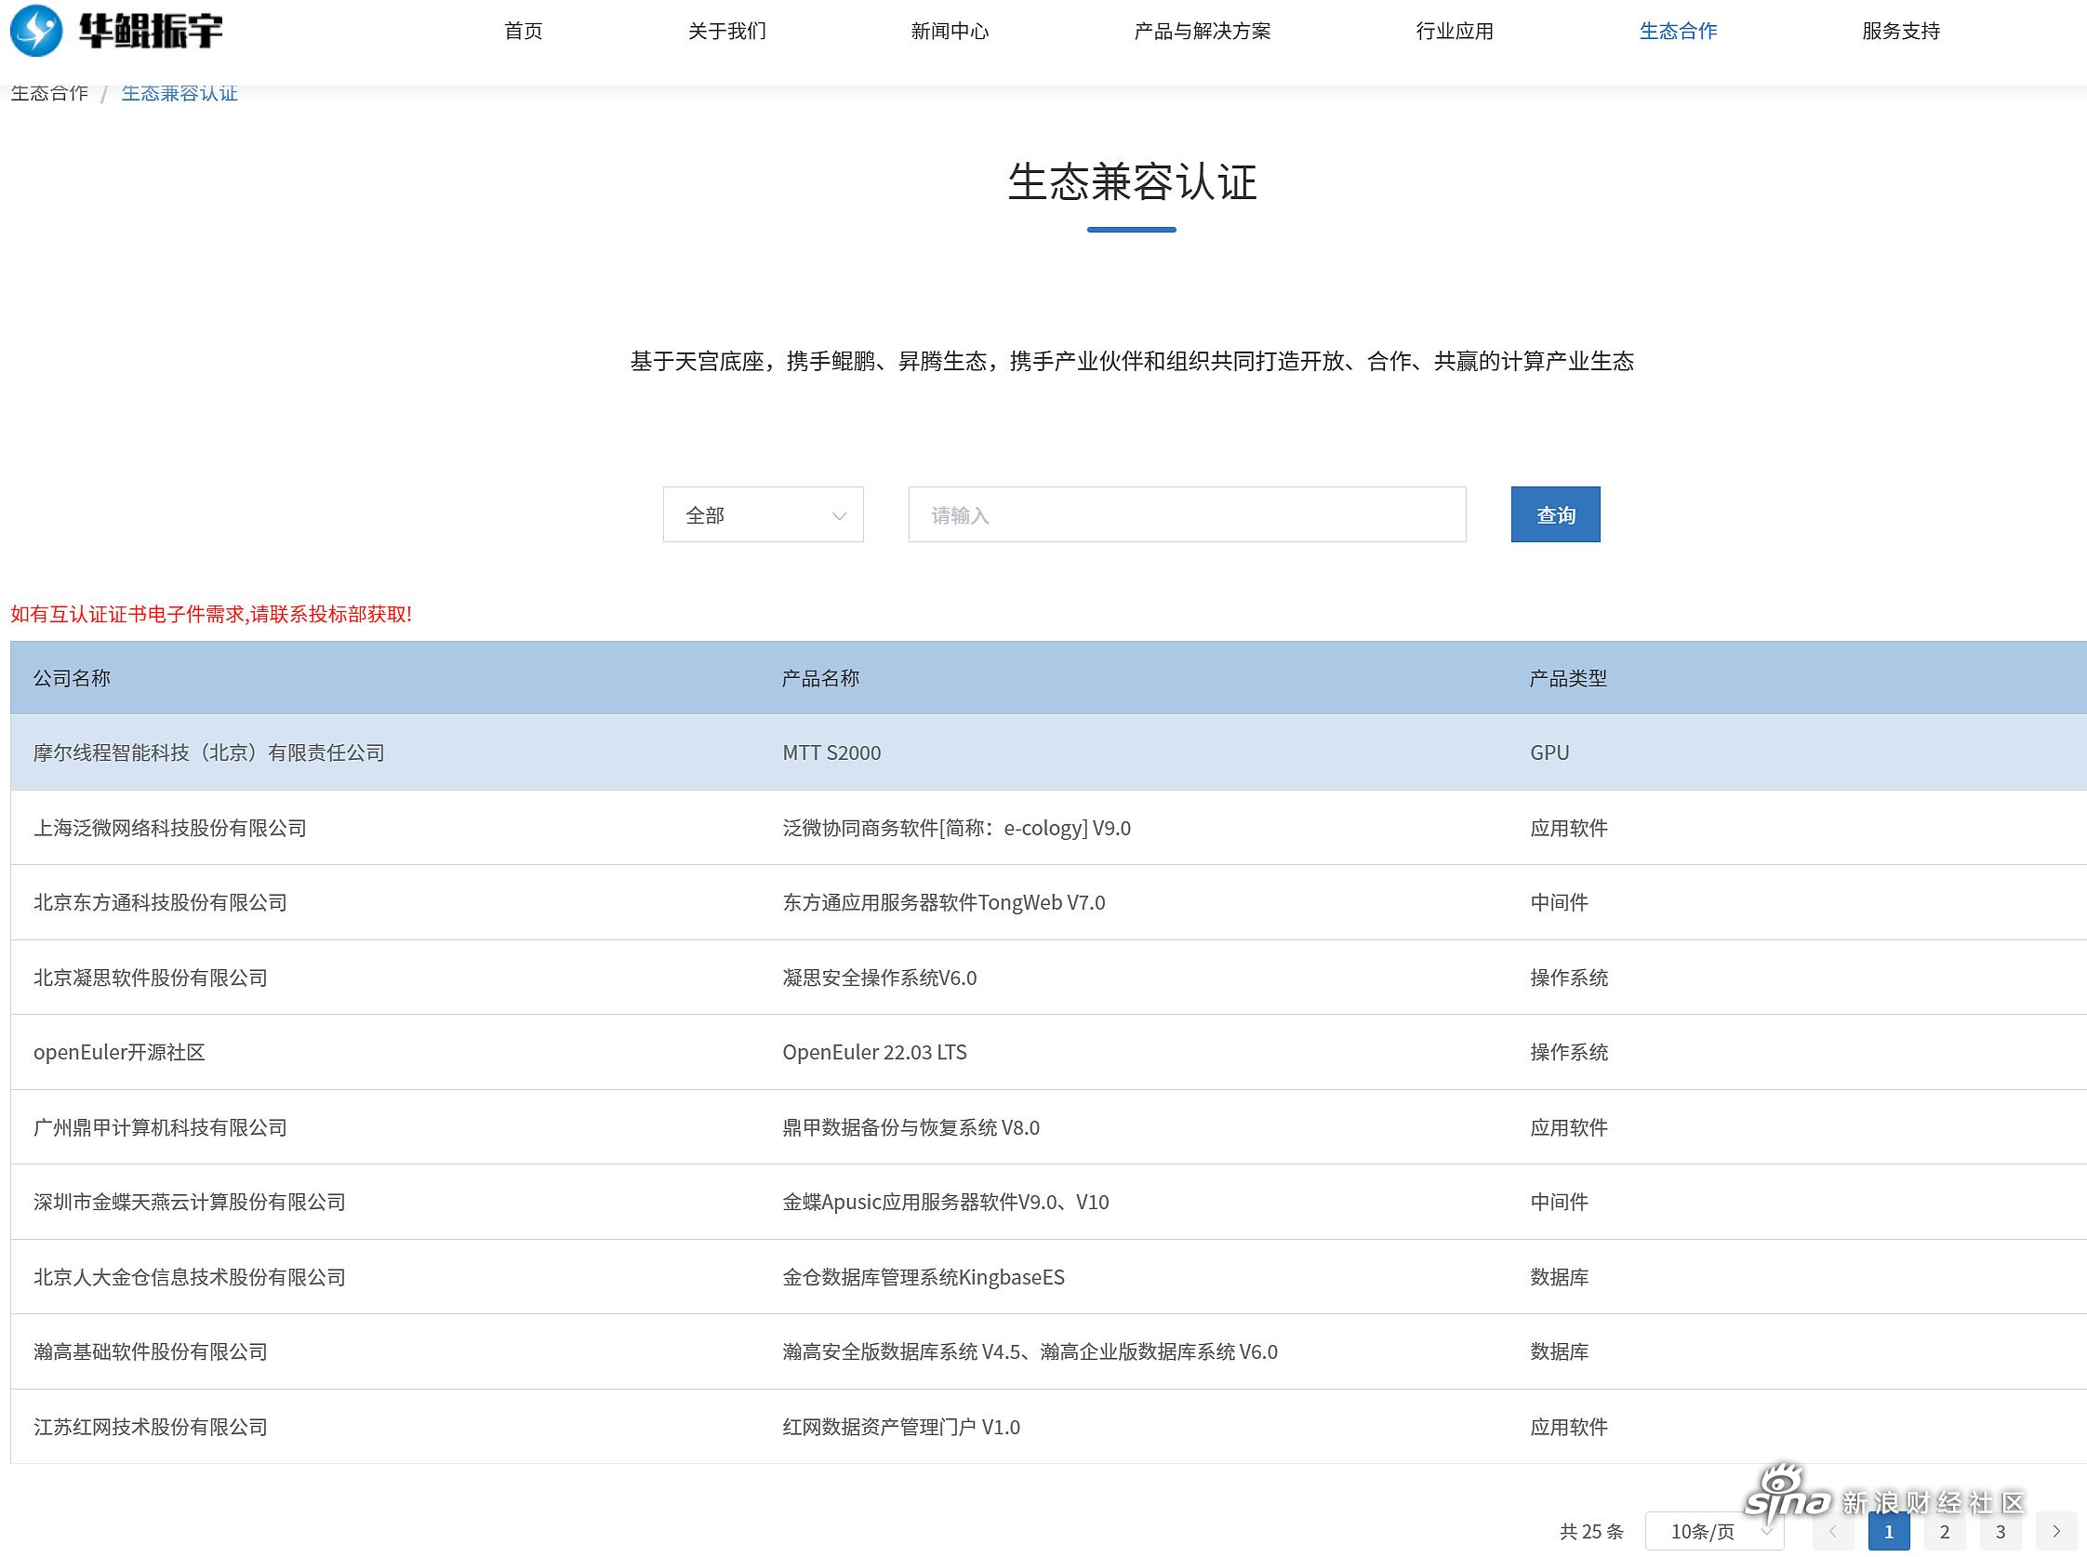Select 瀚高基础软件股份有限公司 cell
The width and height of the screenshot is (2087, 1557).
coord(150,1351)
